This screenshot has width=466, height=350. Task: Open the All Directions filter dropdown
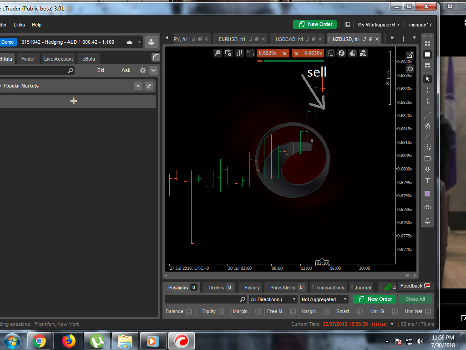coord(273,299)
